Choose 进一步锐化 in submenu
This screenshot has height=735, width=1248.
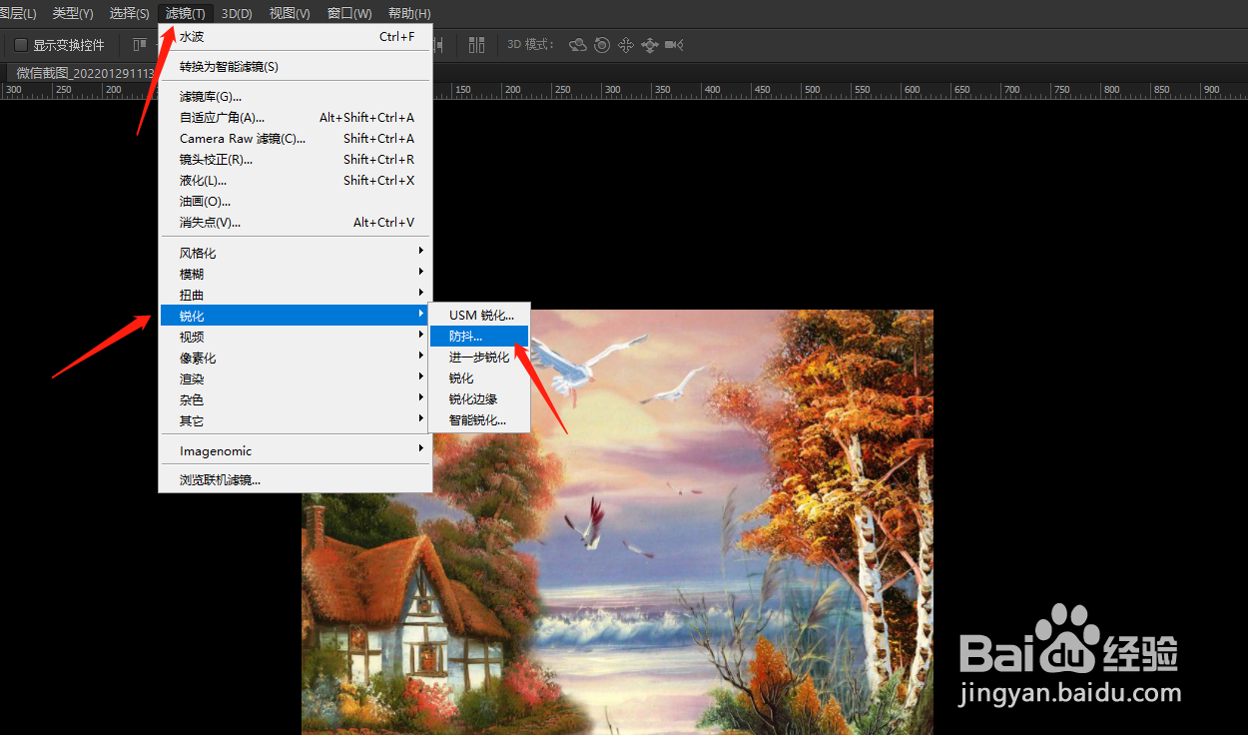(x=479, y=357)
